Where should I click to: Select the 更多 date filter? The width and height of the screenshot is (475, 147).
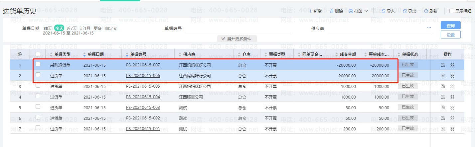click(x=98, y=28)
